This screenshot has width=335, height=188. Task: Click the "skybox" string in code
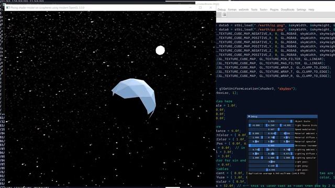click(x=285, y=89)
